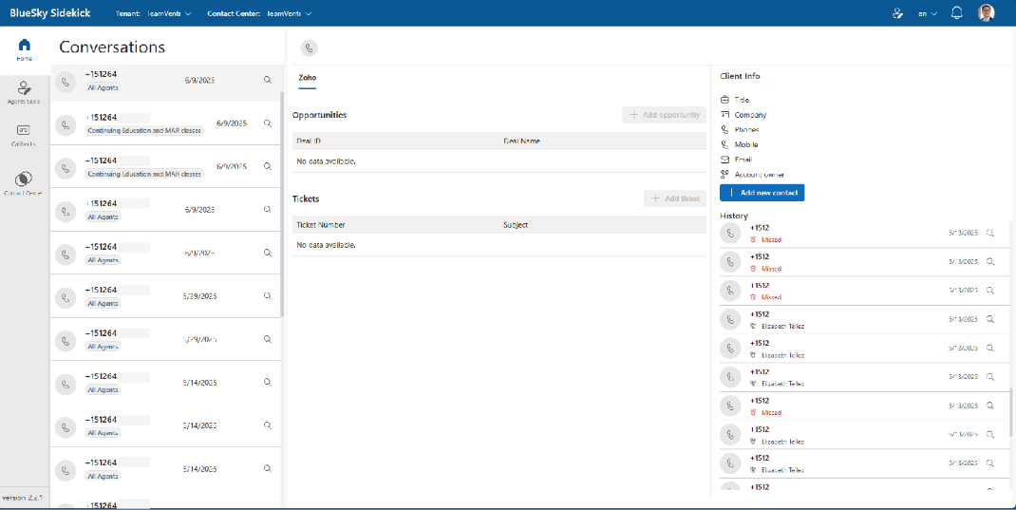1016x510 pixels.
Task: Click the Add ticket button
Action: [674, 198]
